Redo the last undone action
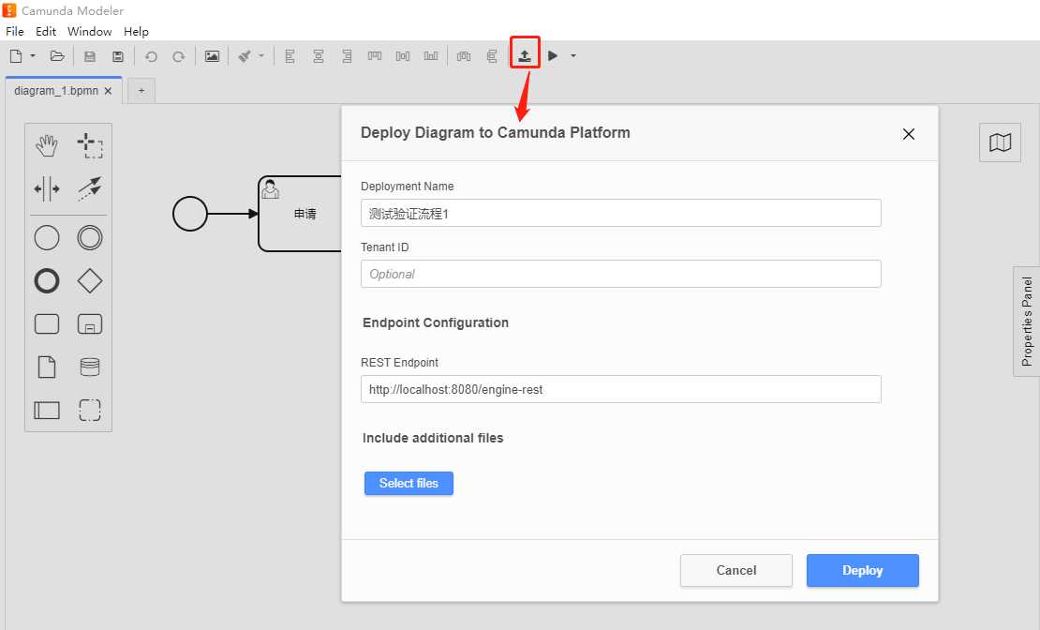 [x=178, y=56]
